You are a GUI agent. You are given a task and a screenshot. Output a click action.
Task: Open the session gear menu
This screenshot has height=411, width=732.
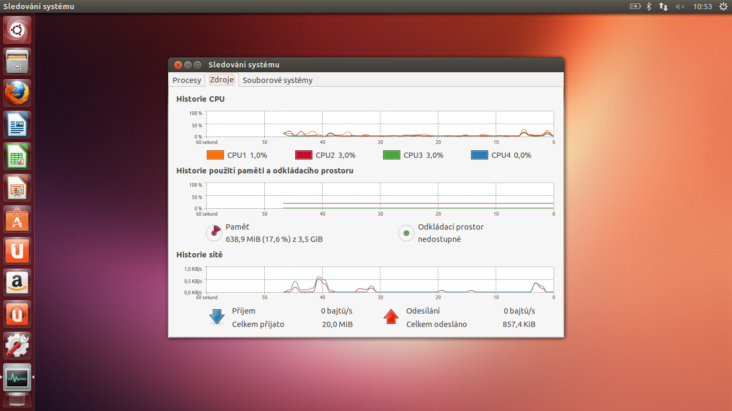(724, 6)
